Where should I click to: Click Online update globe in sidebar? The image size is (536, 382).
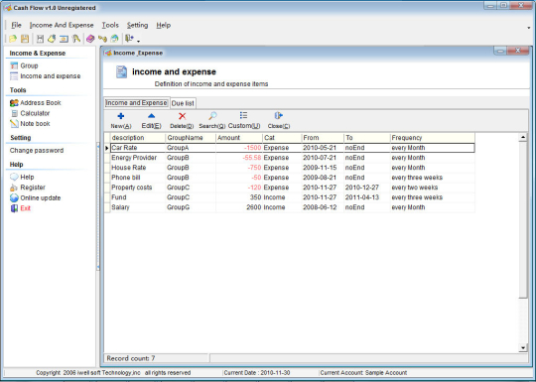click(14, 197)
